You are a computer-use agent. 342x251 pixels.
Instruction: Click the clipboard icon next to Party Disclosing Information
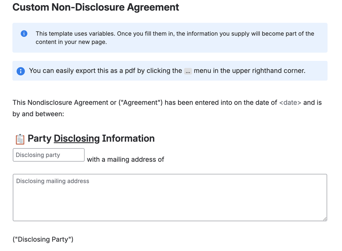19,139
